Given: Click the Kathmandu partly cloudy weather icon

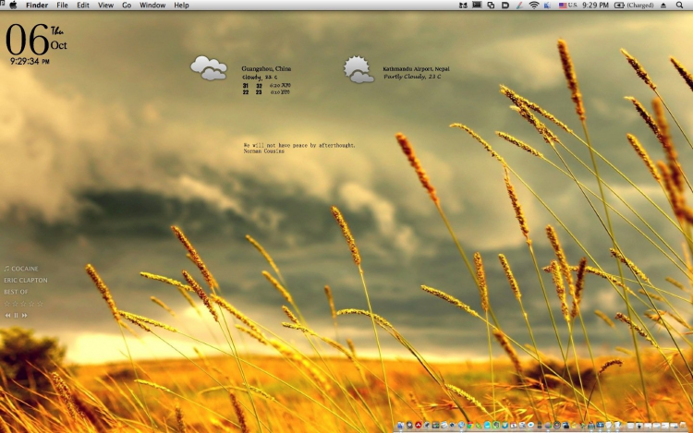Looking at the screenshot, I should point(359,70).
